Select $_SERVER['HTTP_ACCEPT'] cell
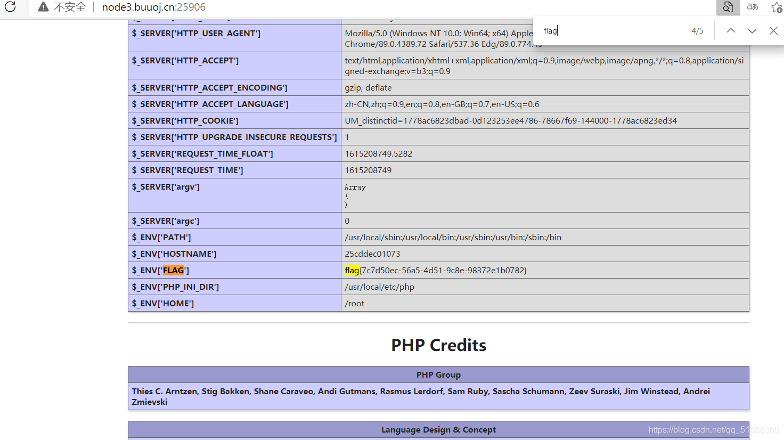This screenshot has height=440, width=784. click(x=234, y=66)
